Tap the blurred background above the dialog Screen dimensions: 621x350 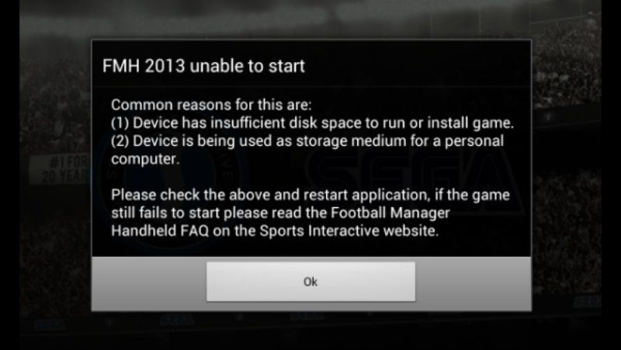311,20
